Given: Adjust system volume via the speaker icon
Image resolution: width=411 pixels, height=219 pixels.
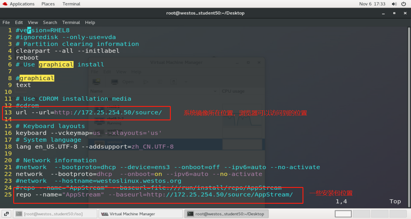Looking at the screenshot, I should [x=395, y=4].
